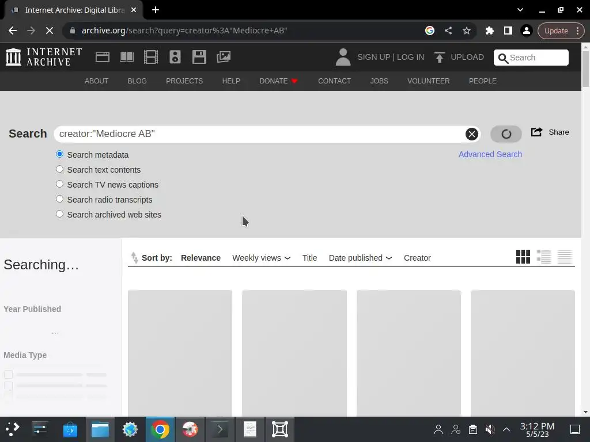
Task: Bookmark this page with star icon
Action: click(467, 31)
